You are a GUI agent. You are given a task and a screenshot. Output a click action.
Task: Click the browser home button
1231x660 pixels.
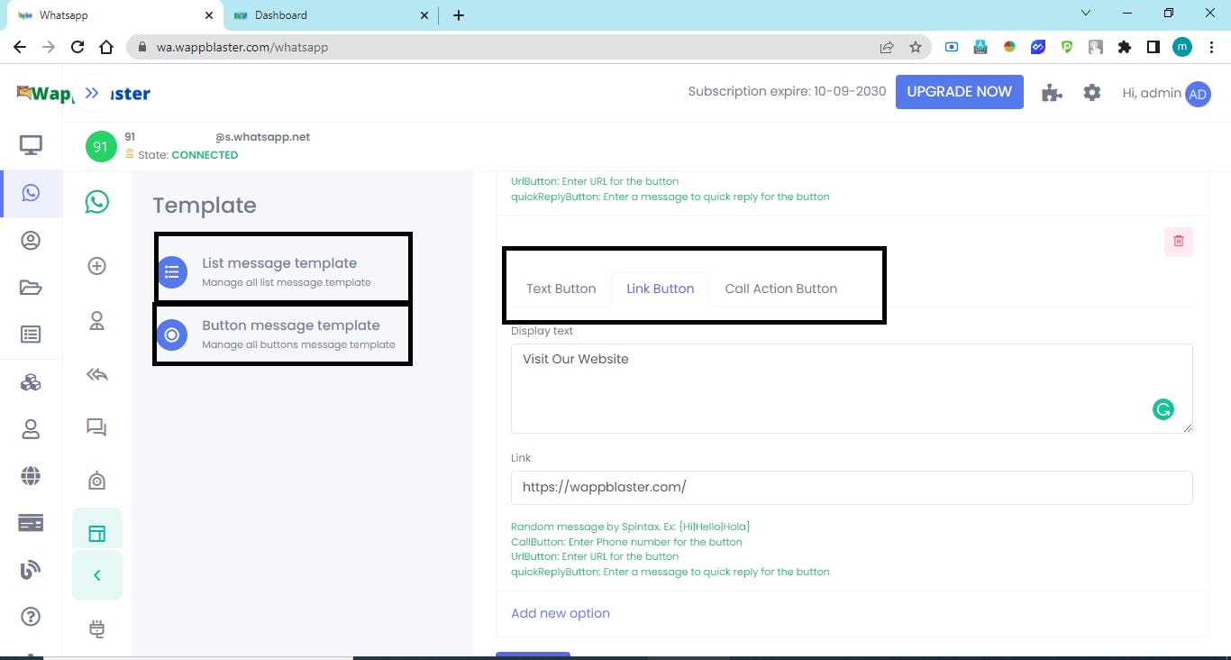[x=106, y=47]
